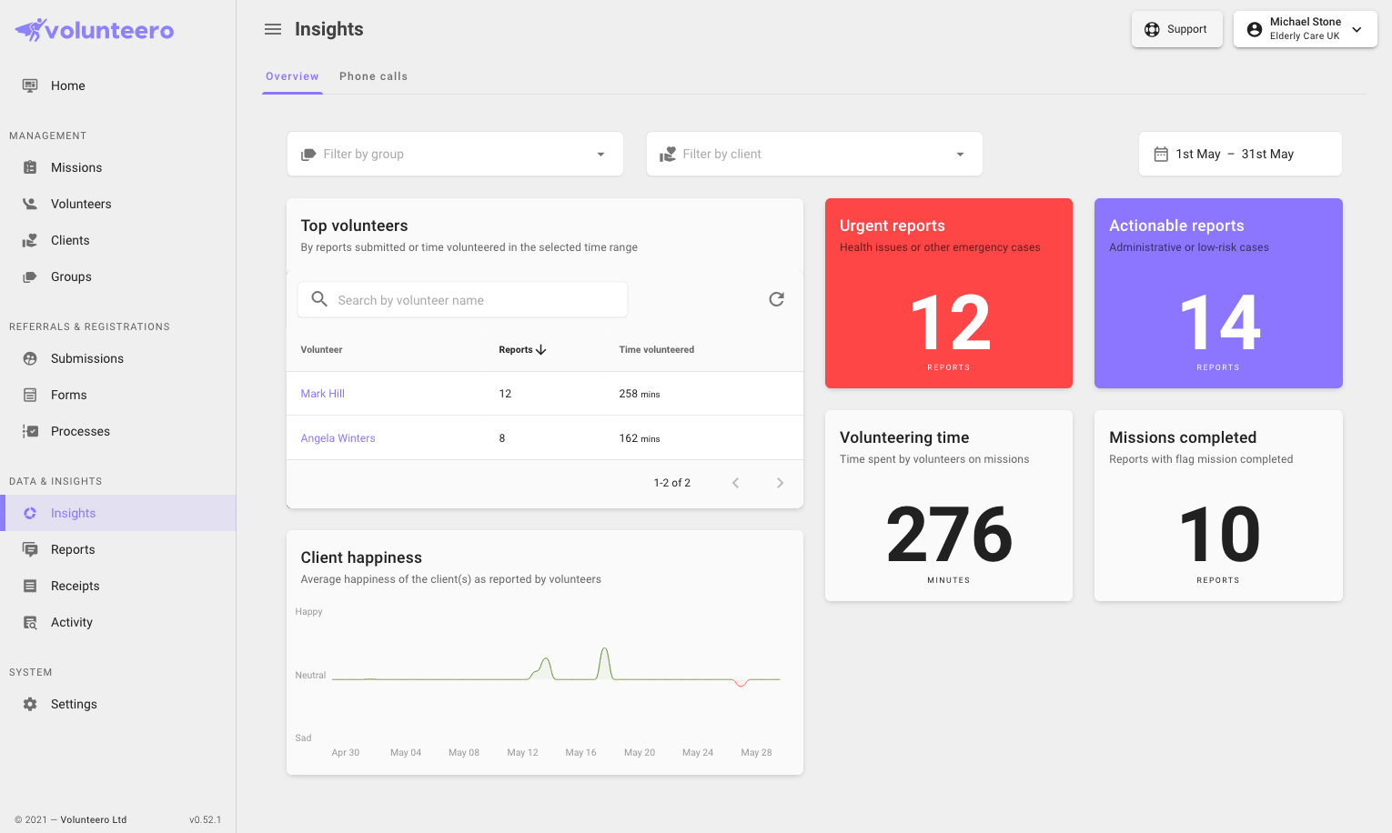Navigate to Groups via its icon
1392x833 pixels.
(31, 276)
